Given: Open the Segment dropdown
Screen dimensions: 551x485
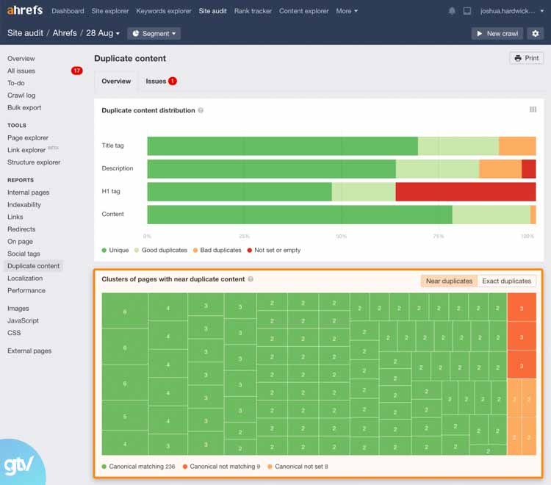Looking at the screenshot, I should click(x=154, y=34).
